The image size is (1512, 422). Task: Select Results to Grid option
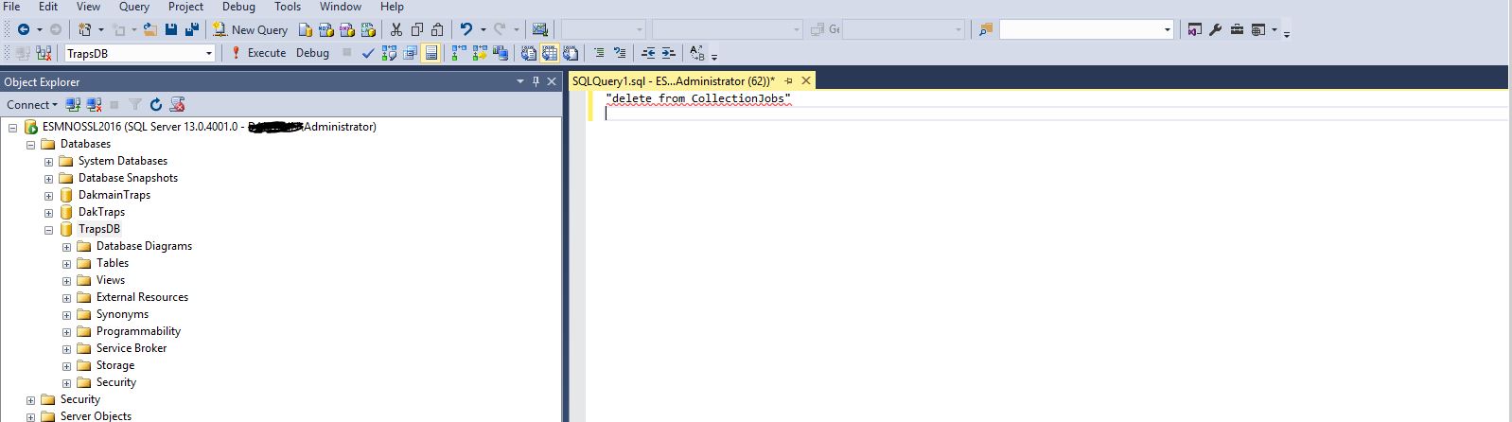[x=549, y=53]
